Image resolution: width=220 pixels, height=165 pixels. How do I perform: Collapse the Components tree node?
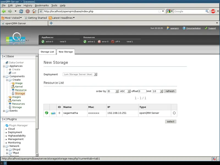pos(4,77)
